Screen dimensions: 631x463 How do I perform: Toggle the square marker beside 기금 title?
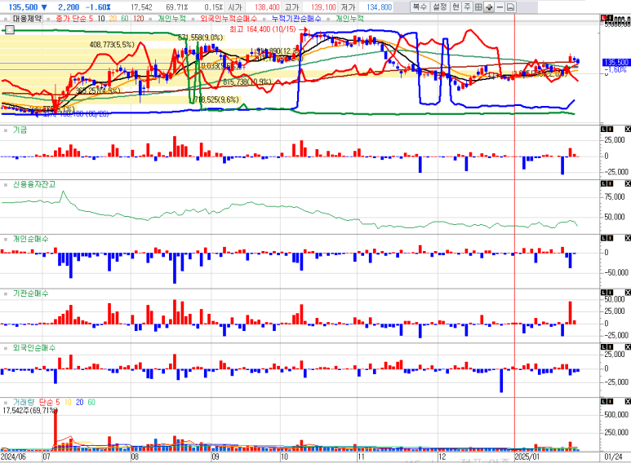[6, 130]
